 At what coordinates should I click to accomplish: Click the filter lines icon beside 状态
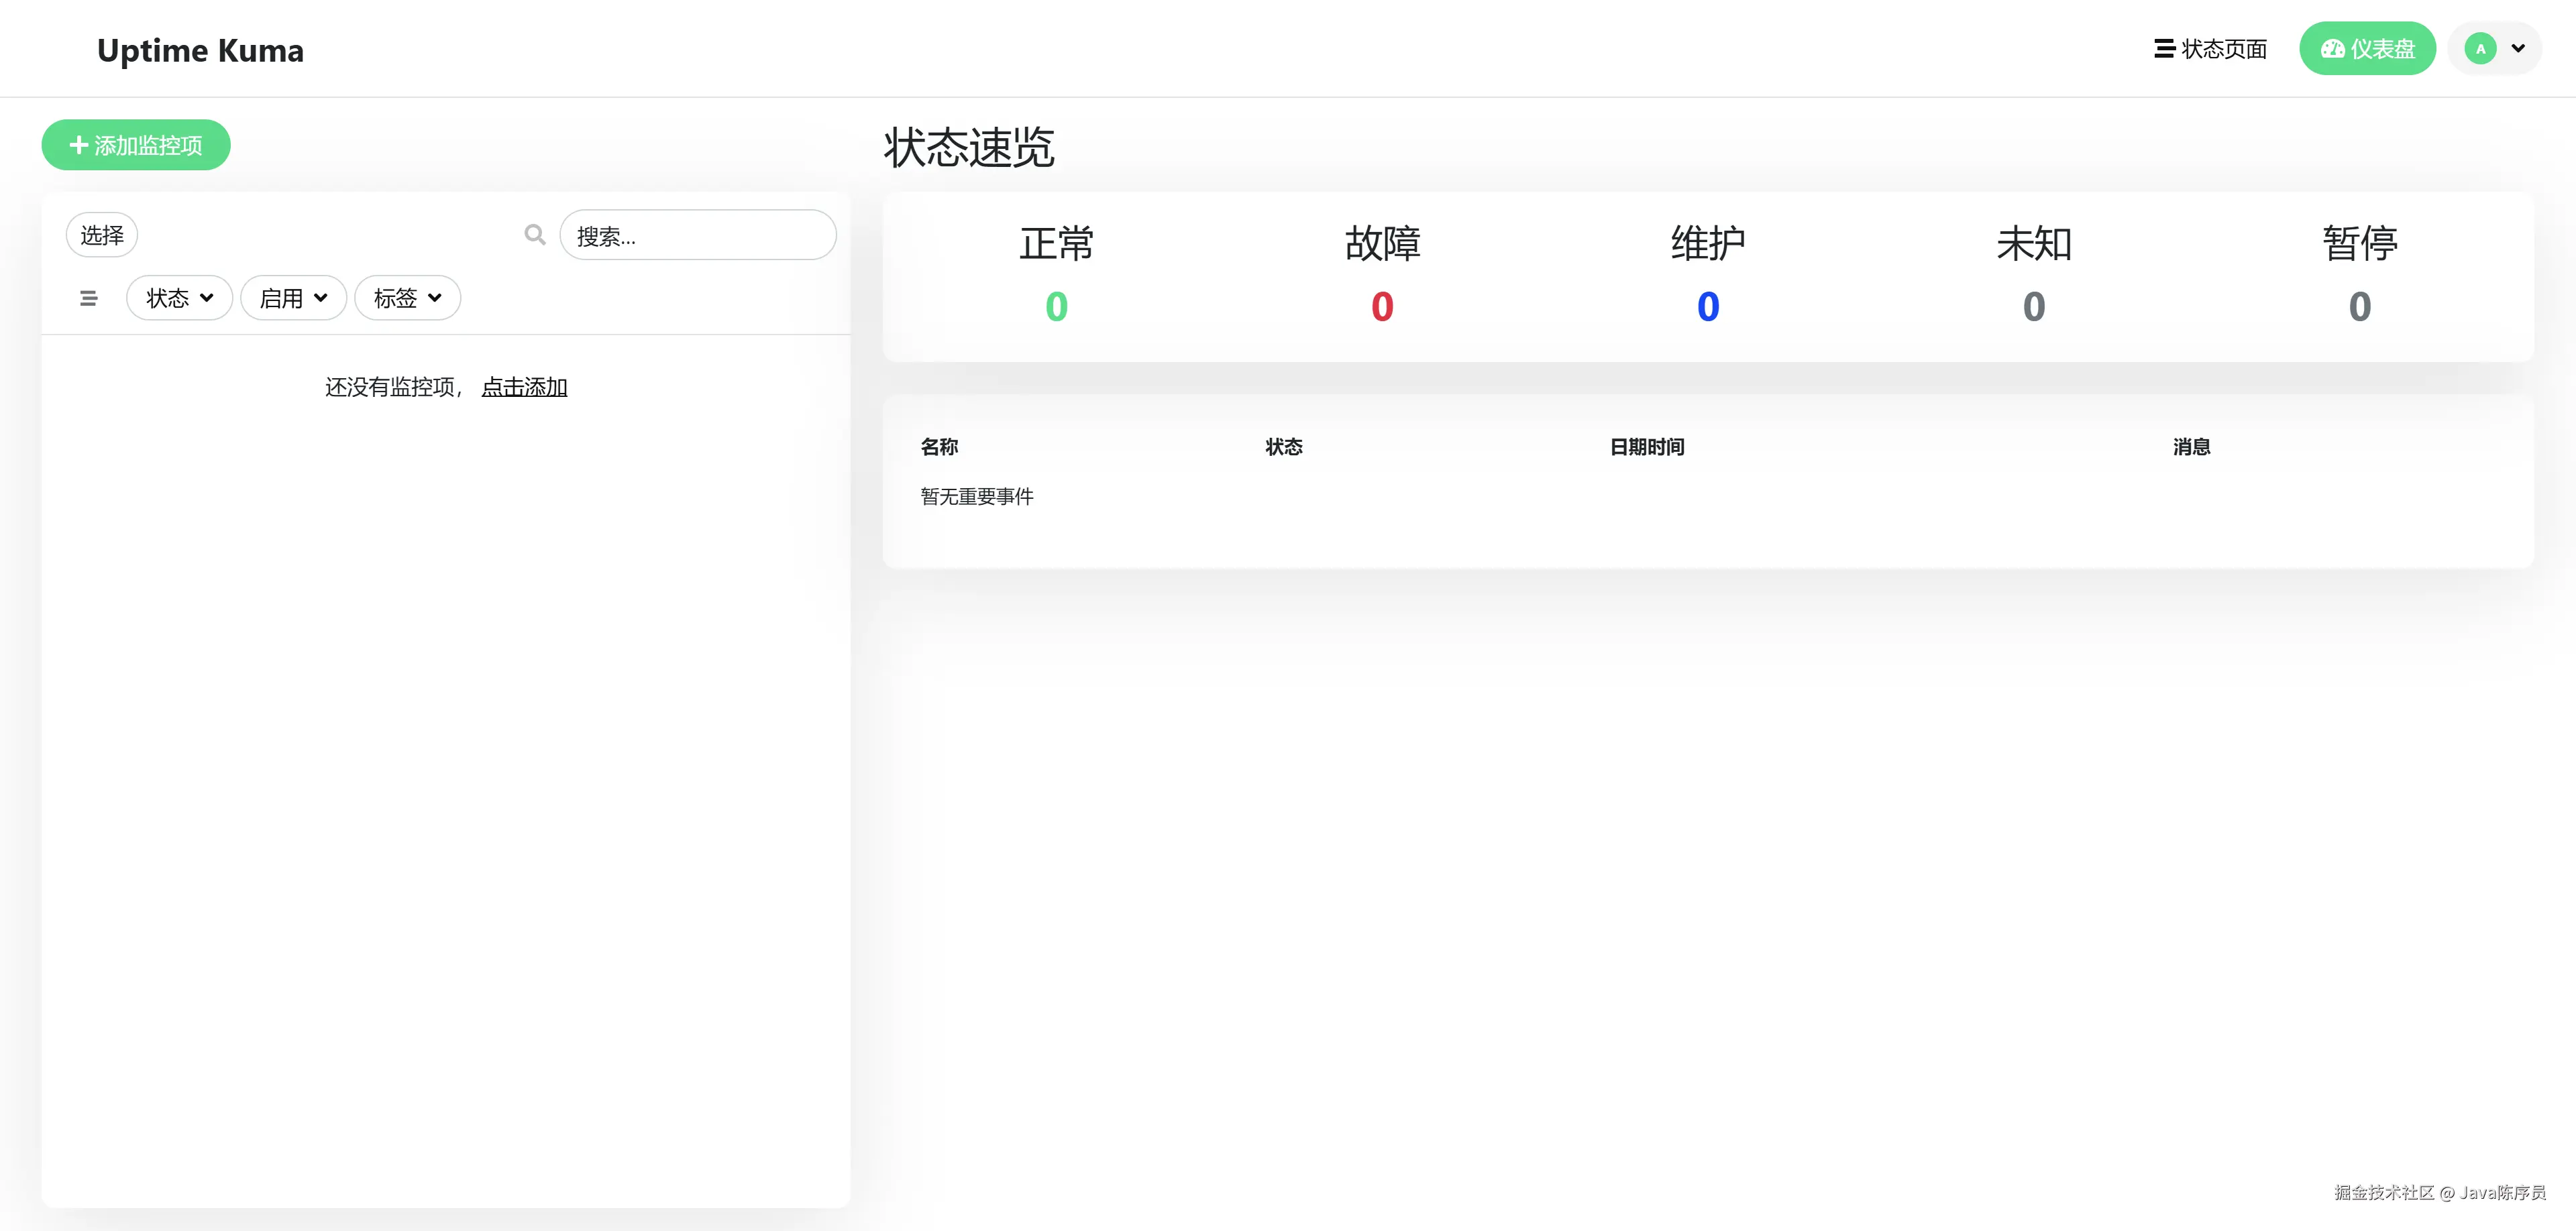89,298
